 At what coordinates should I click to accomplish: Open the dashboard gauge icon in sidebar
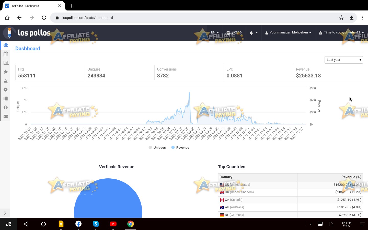pos(6,45)
